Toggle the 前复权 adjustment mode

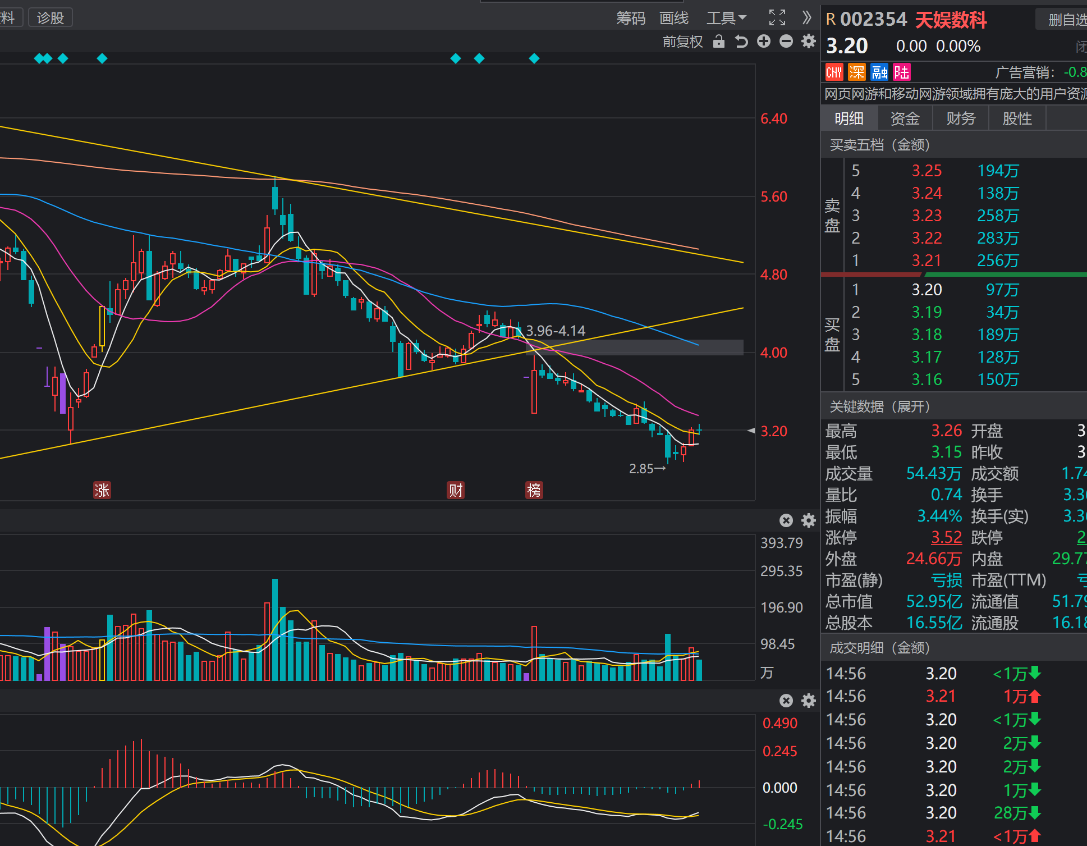[x=682, y=42]
